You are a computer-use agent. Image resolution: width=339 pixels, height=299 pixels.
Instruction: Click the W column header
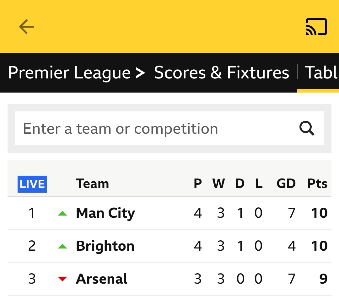tap(218, 184)
